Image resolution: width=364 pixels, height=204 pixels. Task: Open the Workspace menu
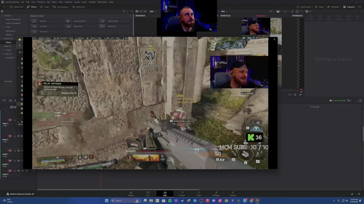pos(102,2)
